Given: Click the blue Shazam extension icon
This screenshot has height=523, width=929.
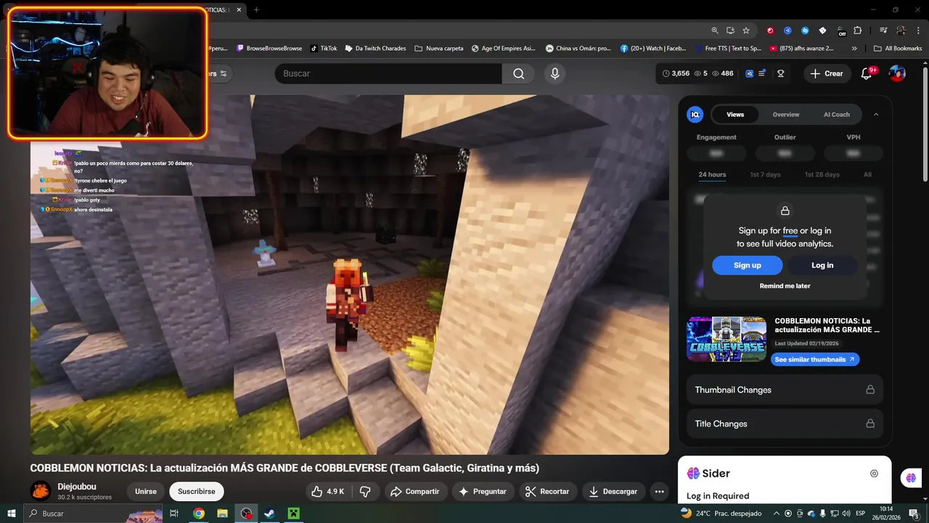Looking at the screenshot, I should (805, 31).
